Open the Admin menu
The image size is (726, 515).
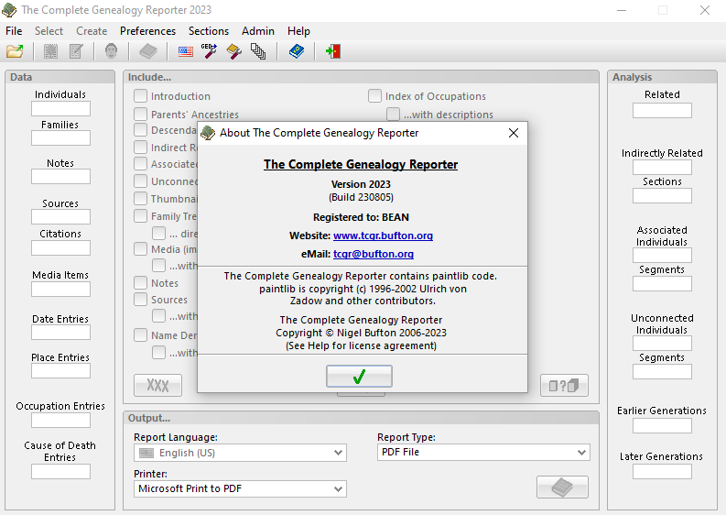[x=258, y=31]
